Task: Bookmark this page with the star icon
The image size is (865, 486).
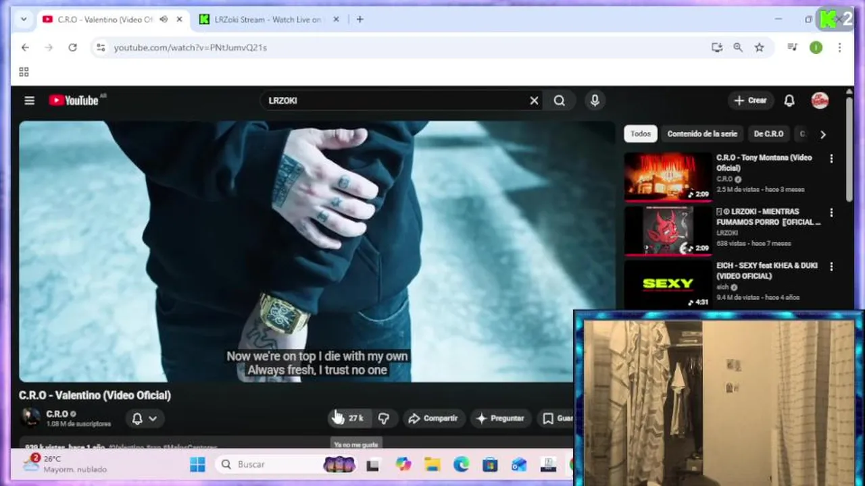Action: [760, 47]
